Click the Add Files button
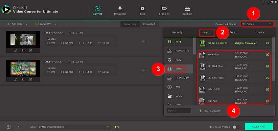278x131 pixels. 15,24
